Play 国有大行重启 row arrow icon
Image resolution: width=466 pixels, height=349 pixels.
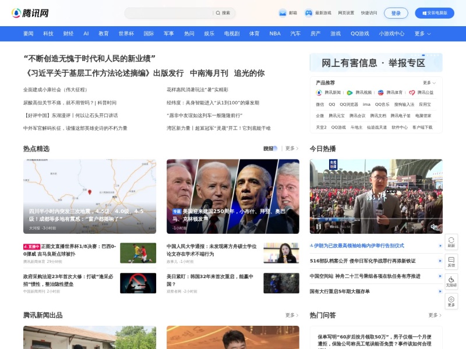[440, 291]
